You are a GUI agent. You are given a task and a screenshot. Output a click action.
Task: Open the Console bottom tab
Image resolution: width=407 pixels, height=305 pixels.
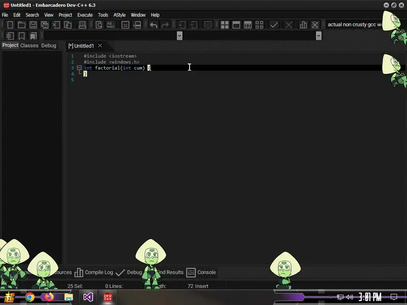click(201, 272)
